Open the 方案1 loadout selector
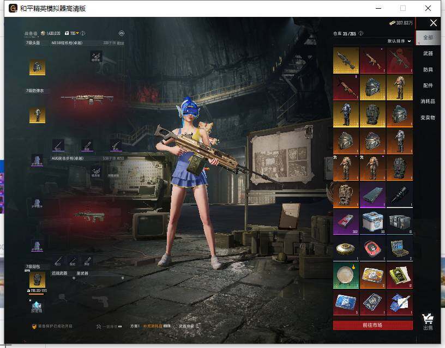This screenshot has width=445, height=348. [135, 326]
